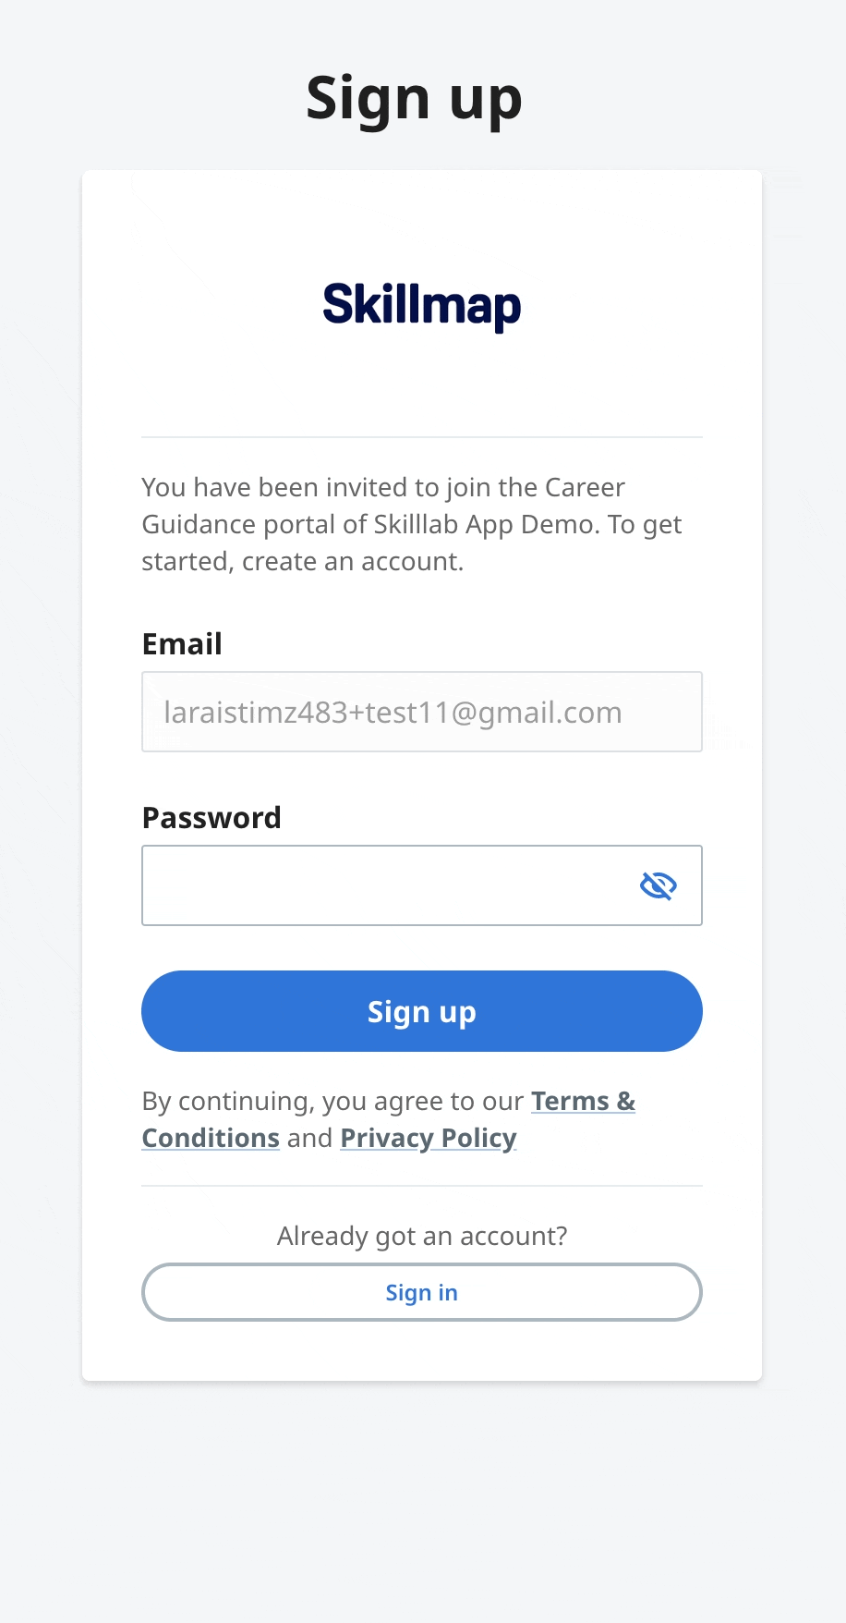Go to the Sign in page button
The width and height of the screenshot is (846, 1623).
422,1292
